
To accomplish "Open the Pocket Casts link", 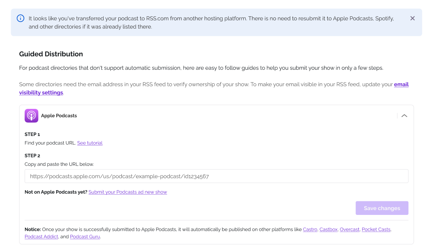I will coord(376,230).
